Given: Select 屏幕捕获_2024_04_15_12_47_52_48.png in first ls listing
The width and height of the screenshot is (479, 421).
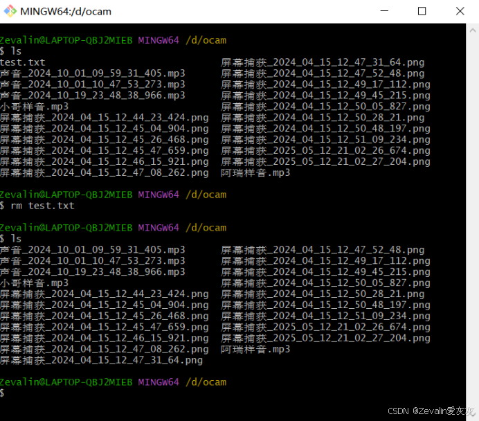Looking at the screenshot, I should click(x=323, y=73).
